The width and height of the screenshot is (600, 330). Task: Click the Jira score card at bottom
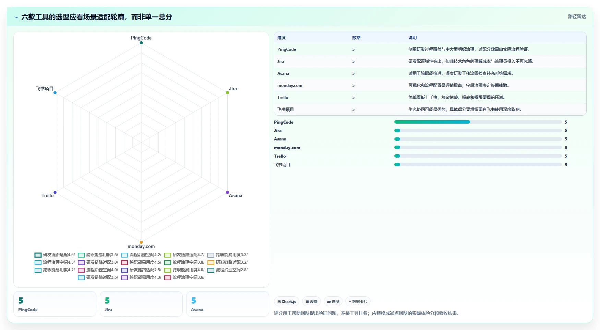(141, 304)
